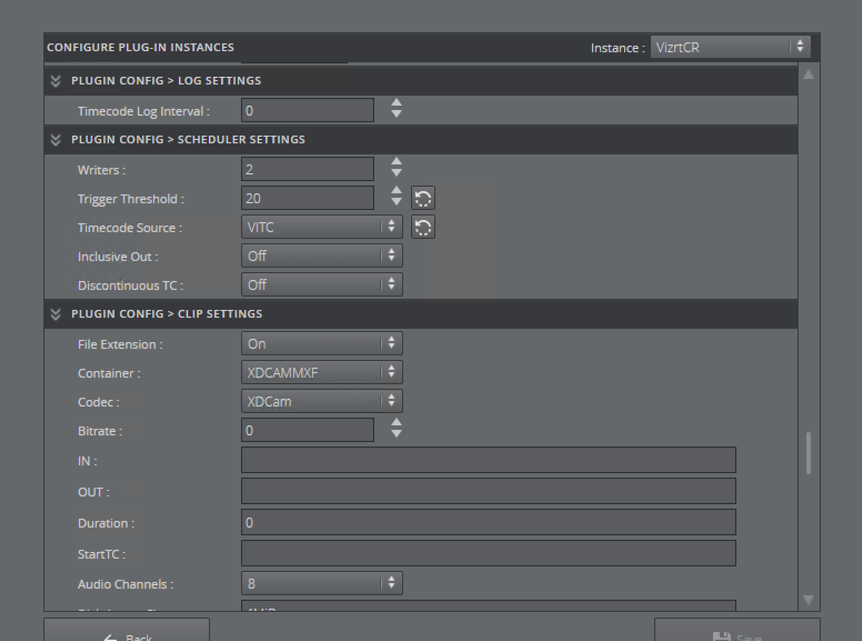862x641 pixels.
Task: Click the IN timecode input field
Action: pyautogui.click(x=488, y=460)
